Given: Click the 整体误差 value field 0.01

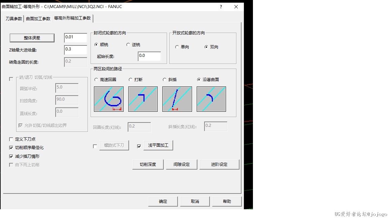Looking at the screenshot, I should (75, 38).
